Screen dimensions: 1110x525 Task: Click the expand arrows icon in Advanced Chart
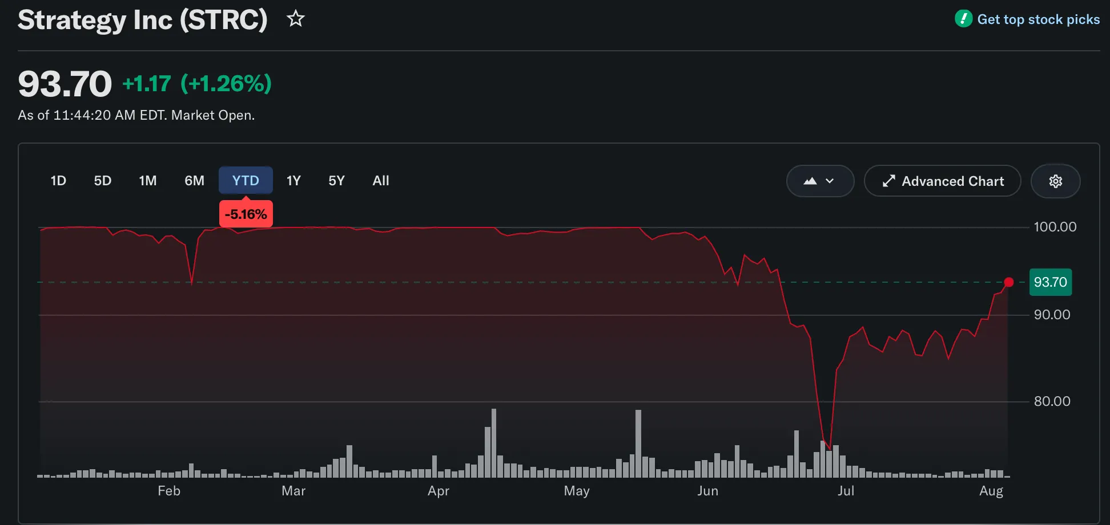(x=888, y=181)
